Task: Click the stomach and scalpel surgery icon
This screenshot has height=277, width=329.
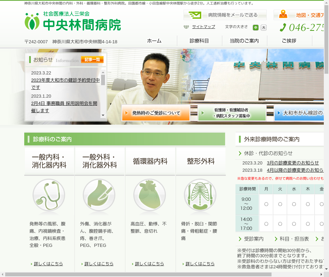Action: (x=99, y=195)
